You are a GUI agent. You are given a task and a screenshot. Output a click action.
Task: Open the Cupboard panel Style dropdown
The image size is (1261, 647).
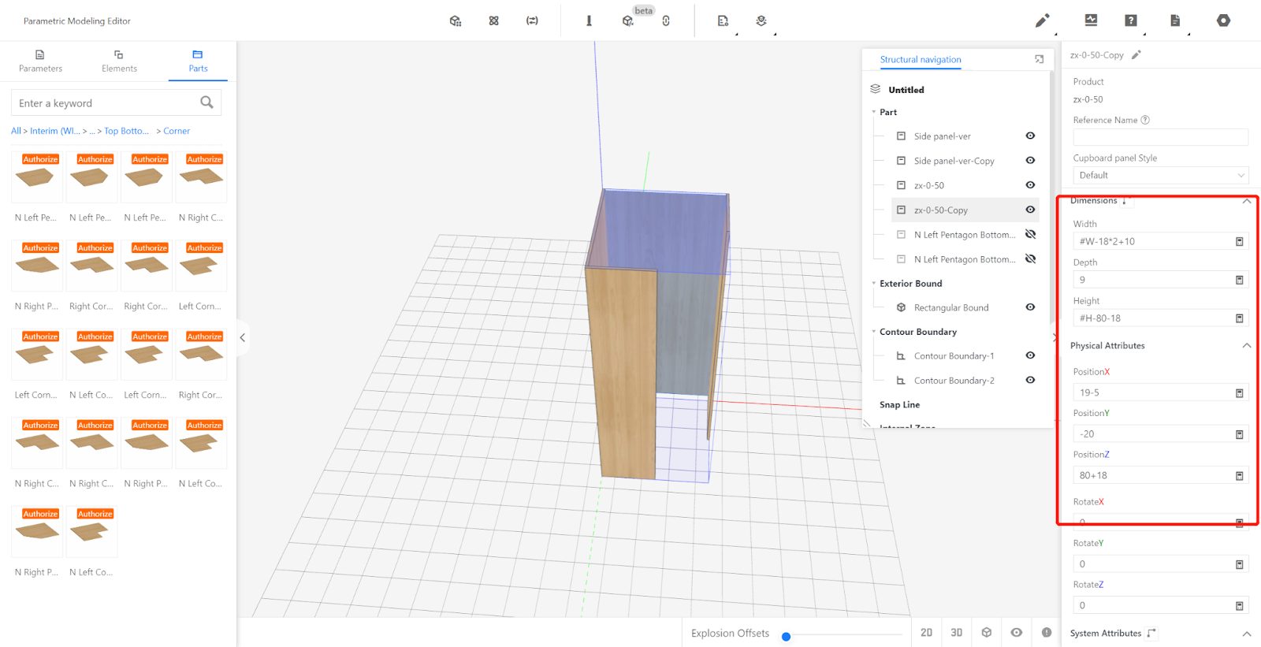pyautogui.click(x=1159, y=176)
